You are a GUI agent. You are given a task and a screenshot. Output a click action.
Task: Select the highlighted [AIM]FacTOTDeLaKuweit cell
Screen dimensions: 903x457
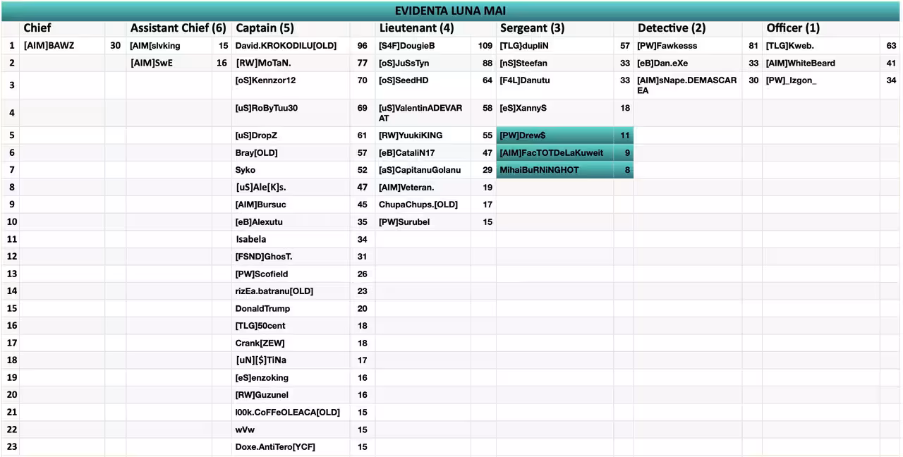coord(554,152)
